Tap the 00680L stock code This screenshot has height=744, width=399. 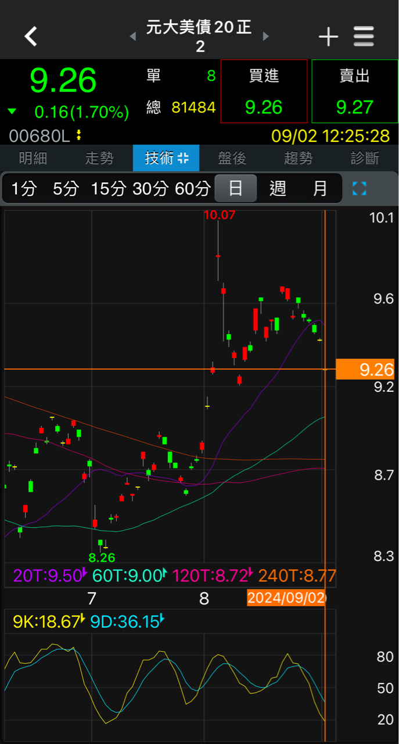point(39,136)
